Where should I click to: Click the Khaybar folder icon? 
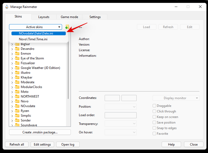[x=17, y=77]
